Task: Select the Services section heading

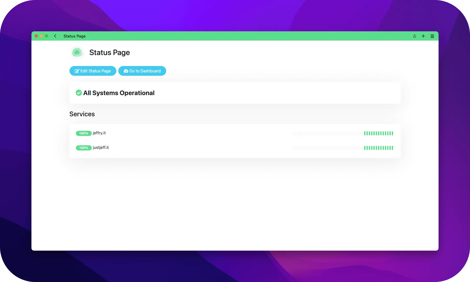Action: click(x=82, y=114)
